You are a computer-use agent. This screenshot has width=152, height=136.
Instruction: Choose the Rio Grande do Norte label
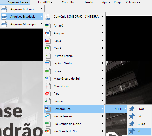[67, 124]
